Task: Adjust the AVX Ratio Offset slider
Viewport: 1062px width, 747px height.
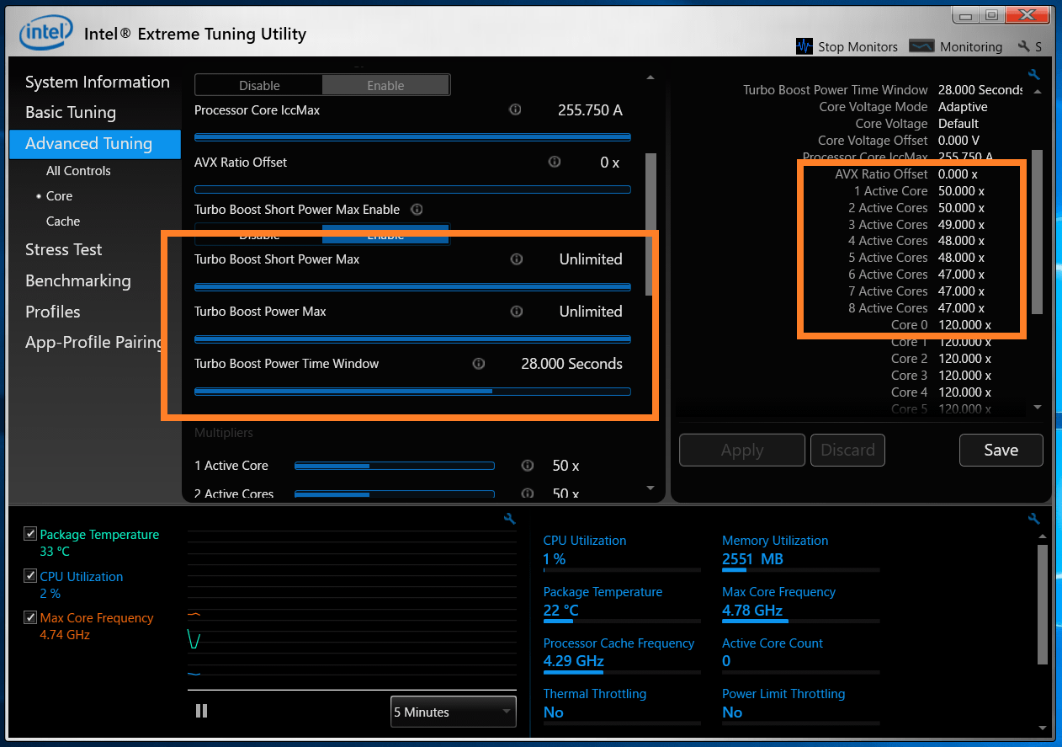Action: pos(412,189)
